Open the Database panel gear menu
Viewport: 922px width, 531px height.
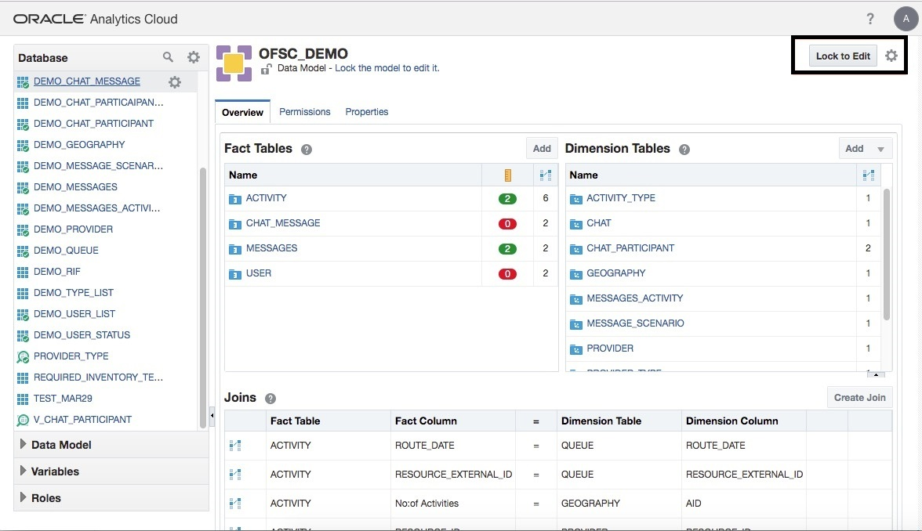194,57
